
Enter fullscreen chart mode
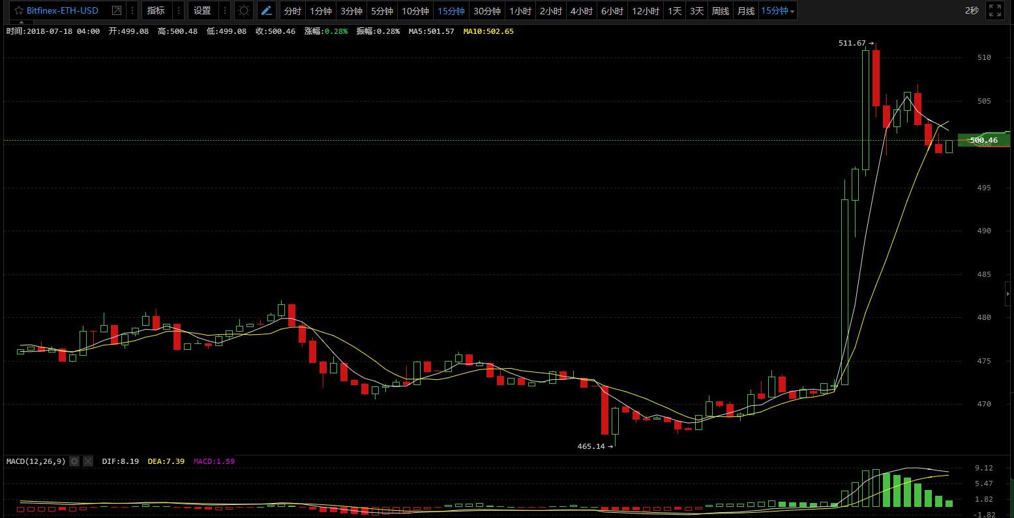click(995, 10)
